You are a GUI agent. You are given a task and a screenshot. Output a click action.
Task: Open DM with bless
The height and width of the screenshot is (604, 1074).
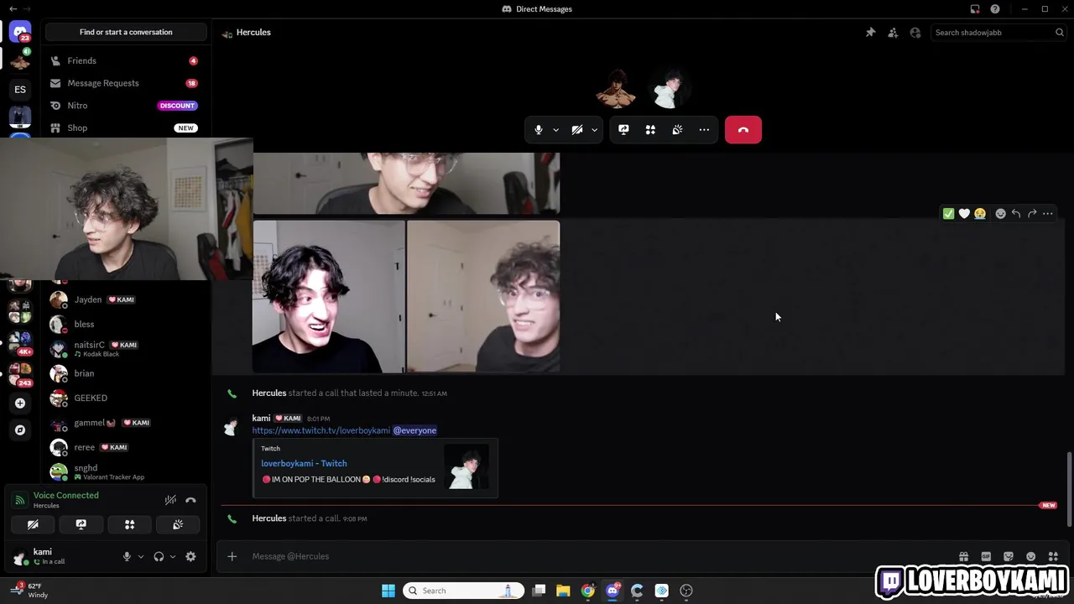126,324
